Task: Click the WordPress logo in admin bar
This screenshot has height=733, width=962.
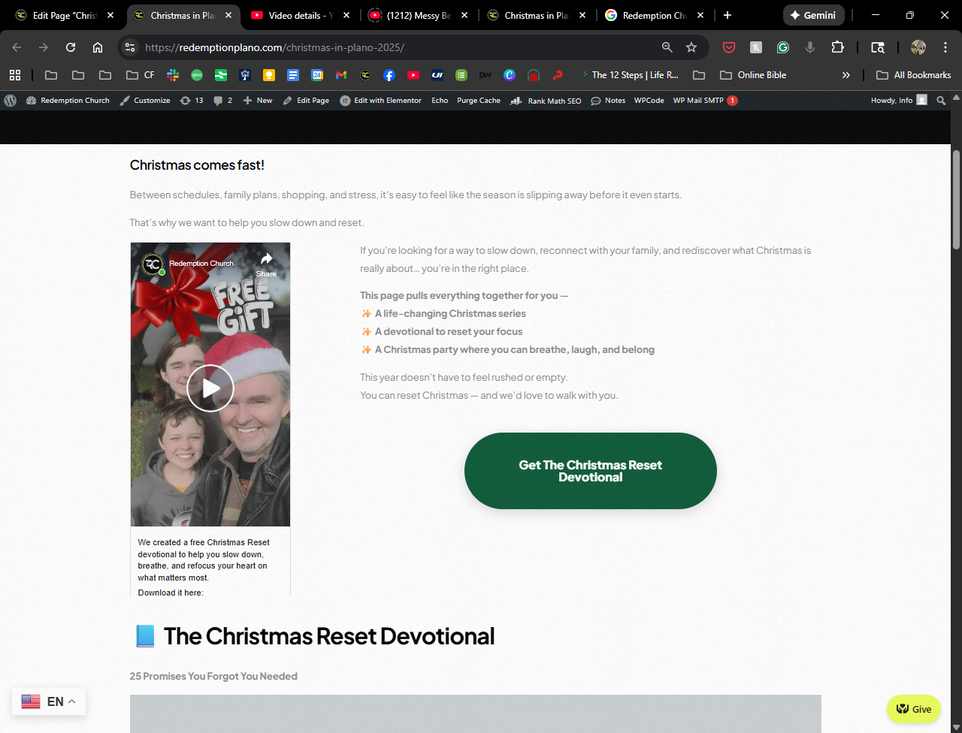Action: (11, 101)
